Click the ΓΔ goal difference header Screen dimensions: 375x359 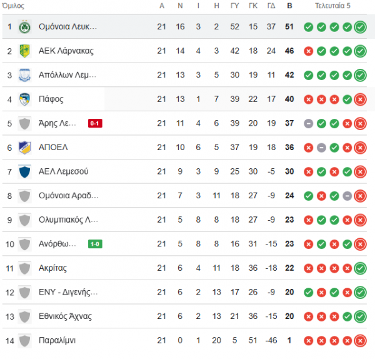(x=271, y=6)
